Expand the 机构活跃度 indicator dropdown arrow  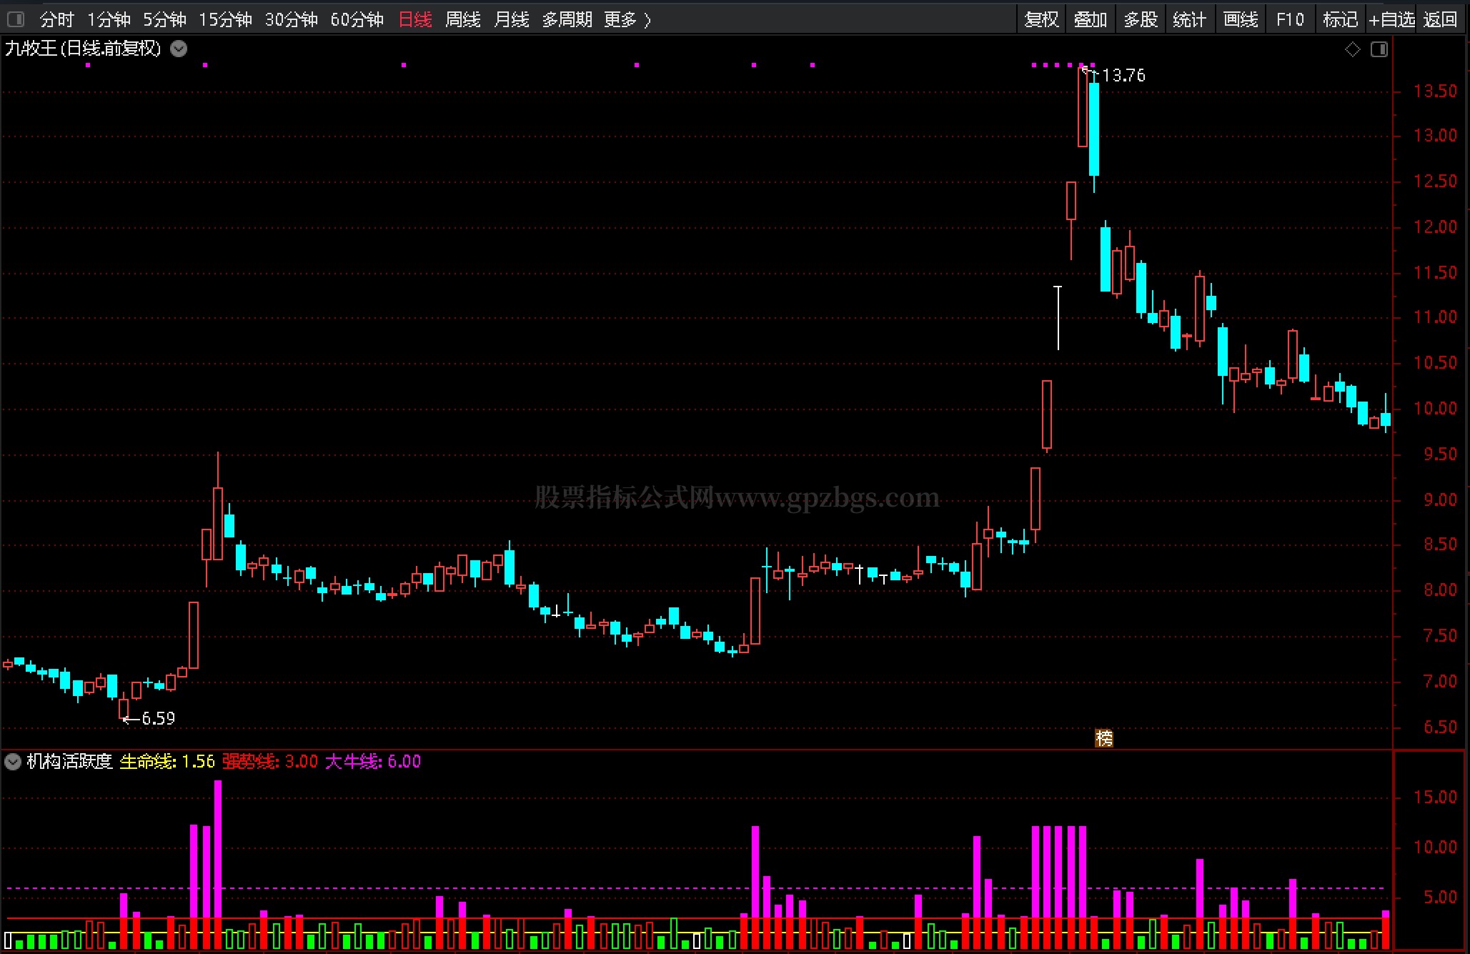coord(12,762)
